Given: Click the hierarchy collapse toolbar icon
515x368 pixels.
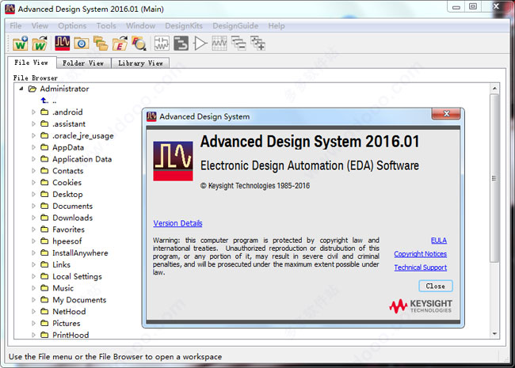Looking at the screenshot, I should click(x=238, y=44).
